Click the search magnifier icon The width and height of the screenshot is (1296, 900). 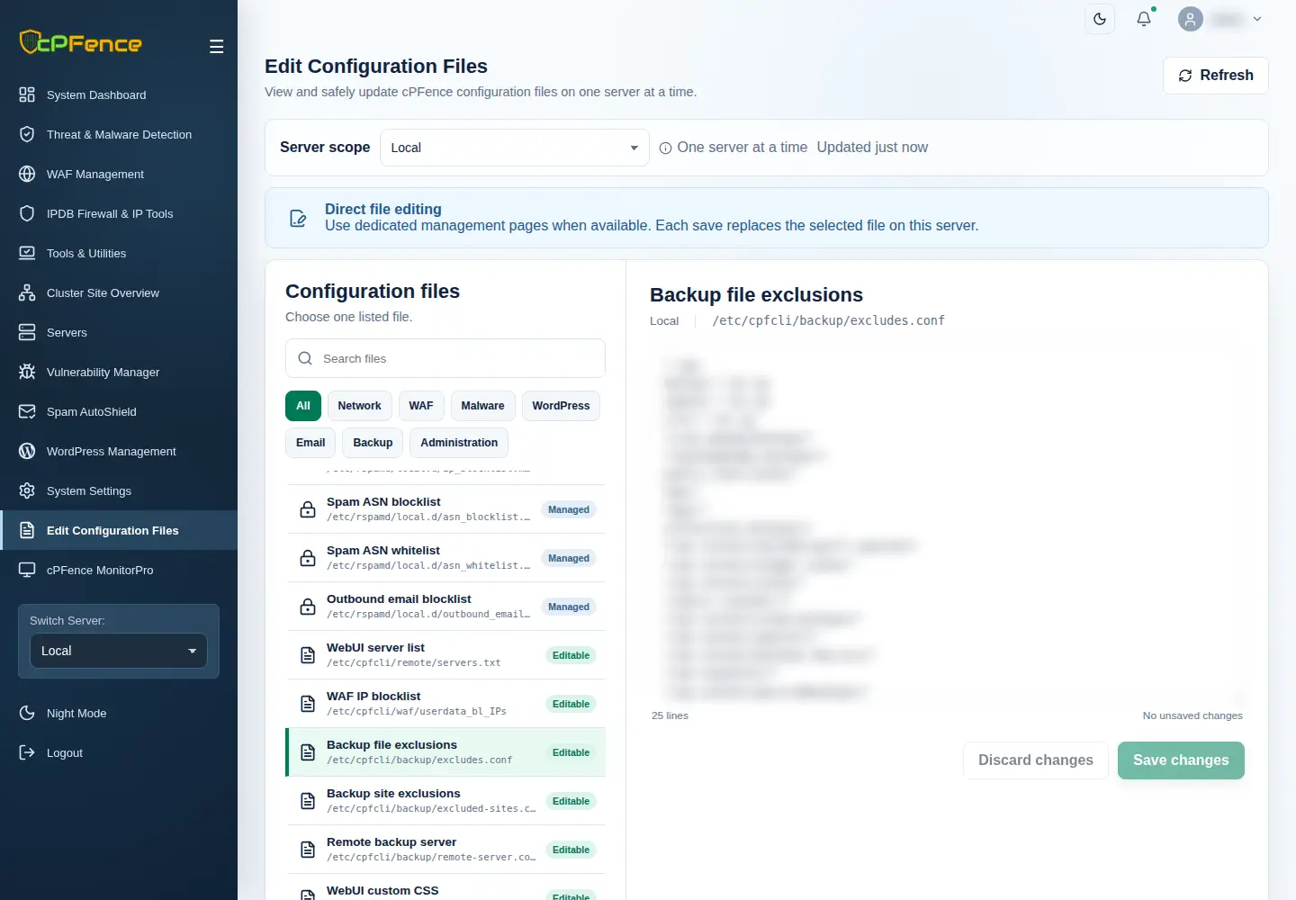tap(305, 358)
